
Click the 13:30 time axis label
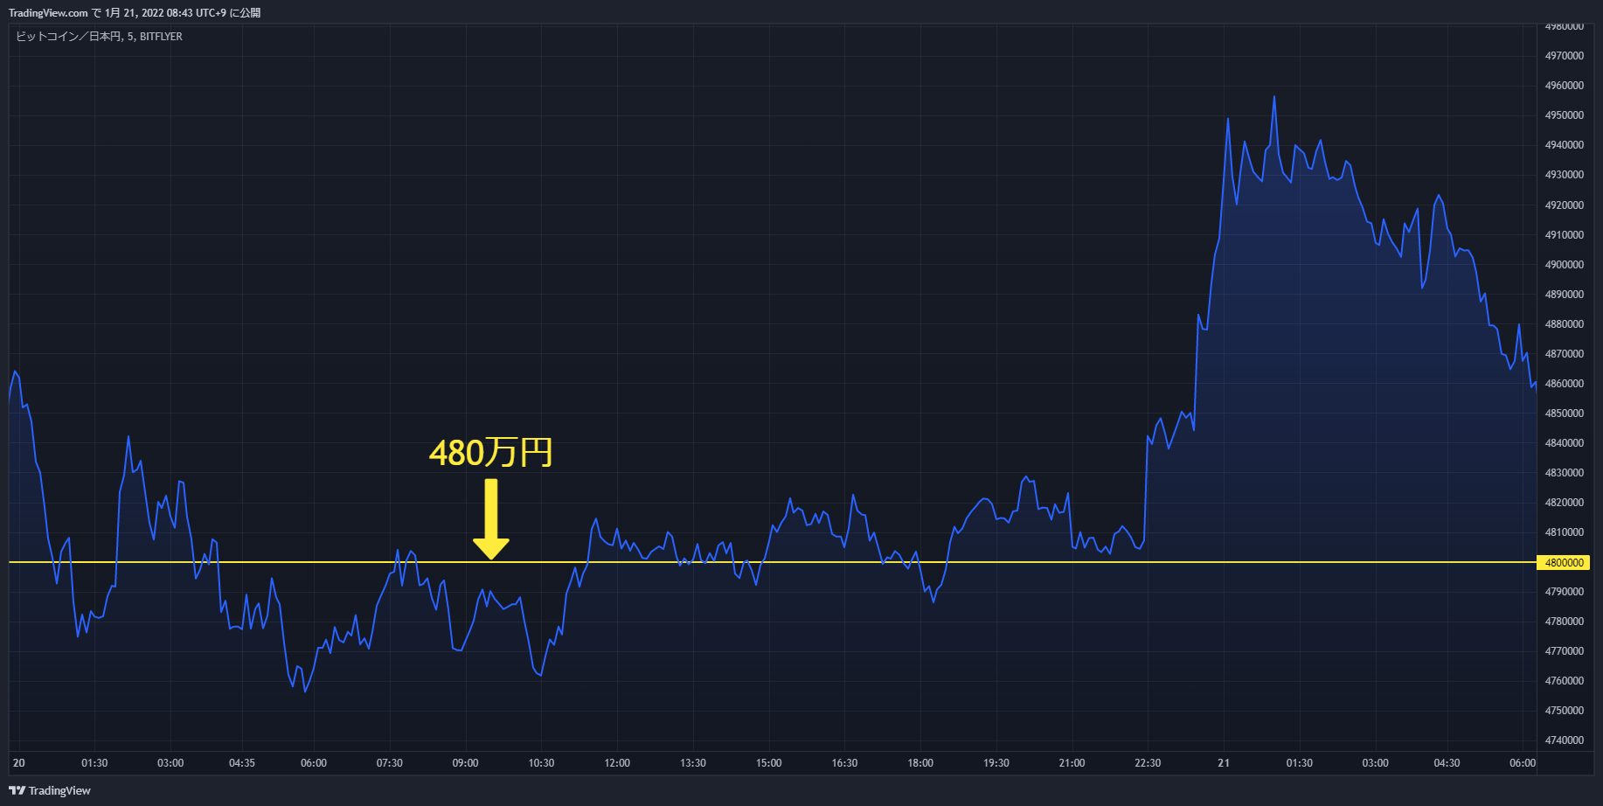[693, 763]
